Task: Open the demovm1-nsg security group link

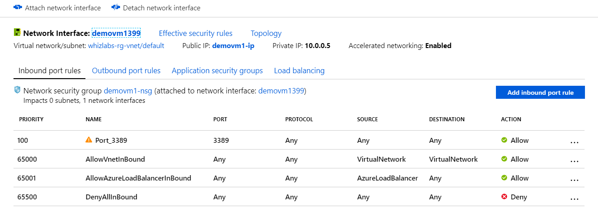Action: pos(128,91)
